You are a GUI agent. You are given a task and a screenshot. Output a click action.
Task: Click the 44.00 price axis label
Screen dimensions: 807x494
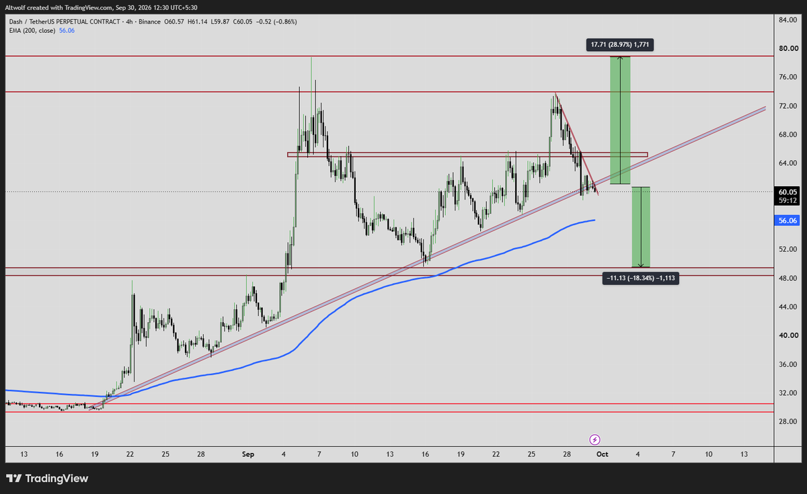(787, 306)
